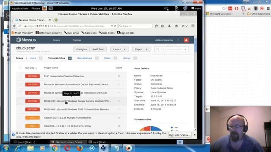
Task: Click the Refresh Firefox button
Action: pos(180,135)
